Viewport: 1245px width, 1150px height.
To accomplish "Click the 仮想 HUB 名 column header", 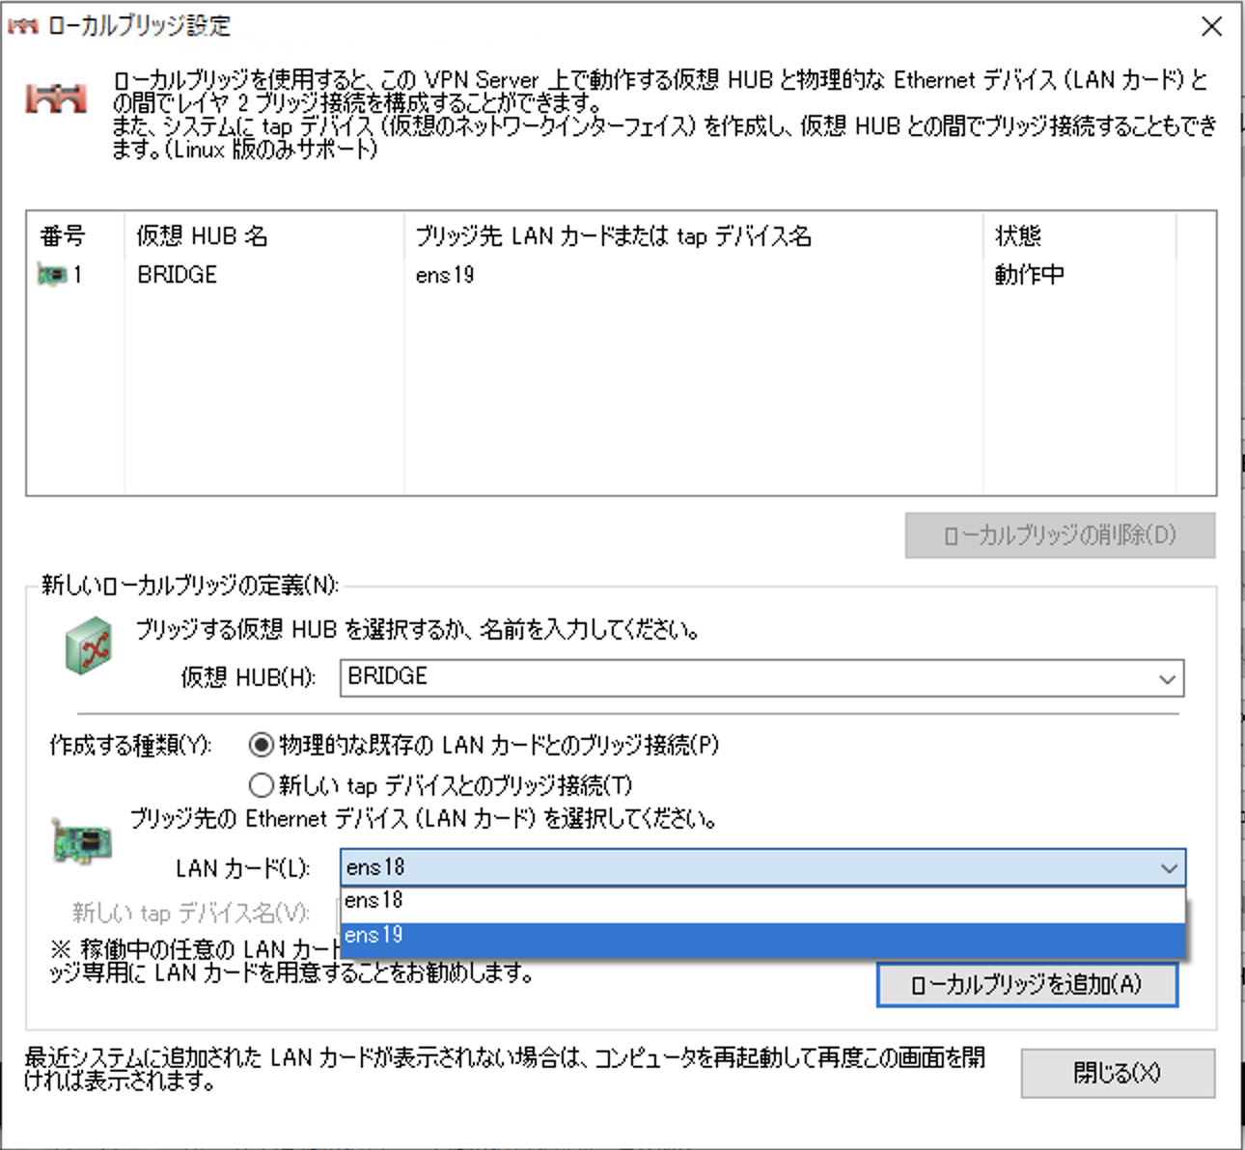I will (x=264, y=235).
